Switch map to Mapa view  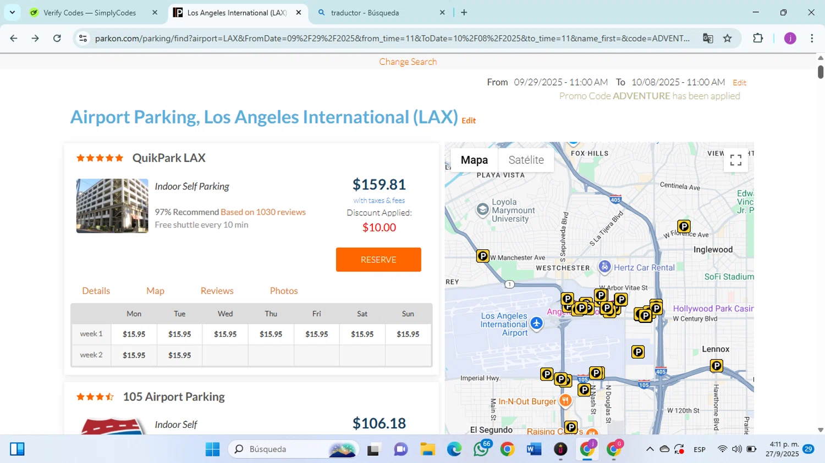[474, 160]
